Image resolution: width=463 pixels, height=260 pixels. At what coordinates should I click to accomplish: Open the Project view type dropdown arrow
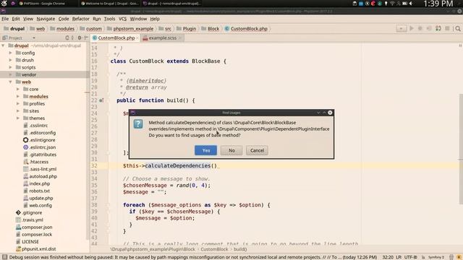click(x=34, y=38)
